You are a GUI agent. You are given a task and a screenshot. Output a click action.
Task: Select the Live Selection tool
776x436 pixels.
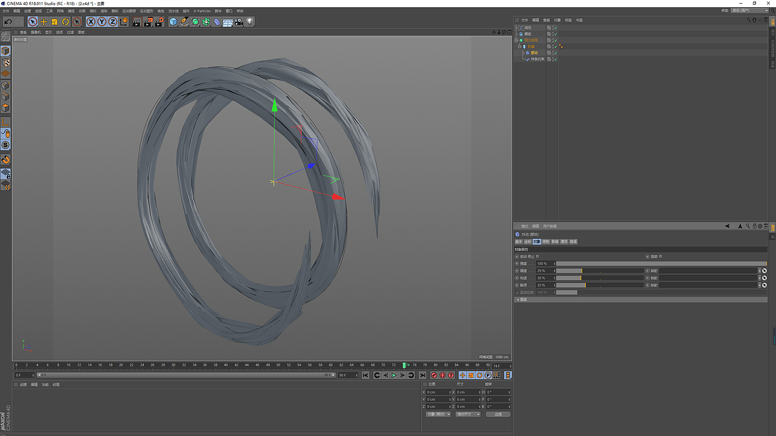point(33,22)
